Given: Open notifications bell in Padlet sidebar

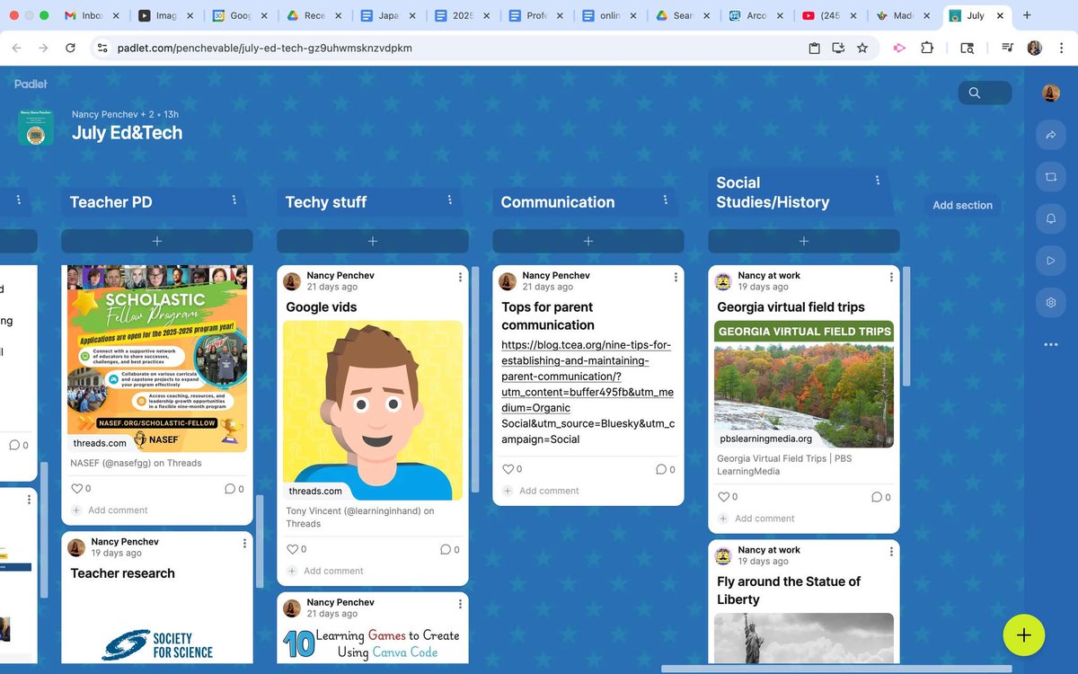Looking at the screenshot, I should click(1050, 219).
